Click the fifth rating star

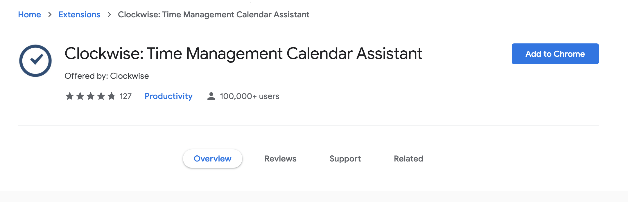tap(112, 96)
